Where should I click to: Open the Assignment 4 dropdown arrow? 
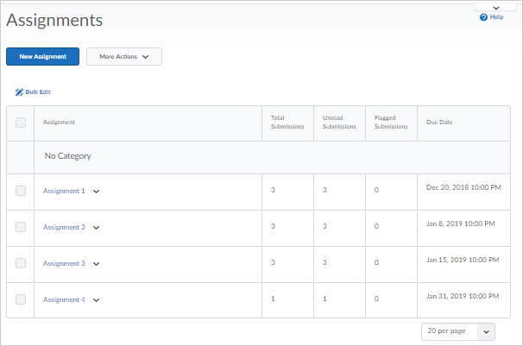coord(96,300)
